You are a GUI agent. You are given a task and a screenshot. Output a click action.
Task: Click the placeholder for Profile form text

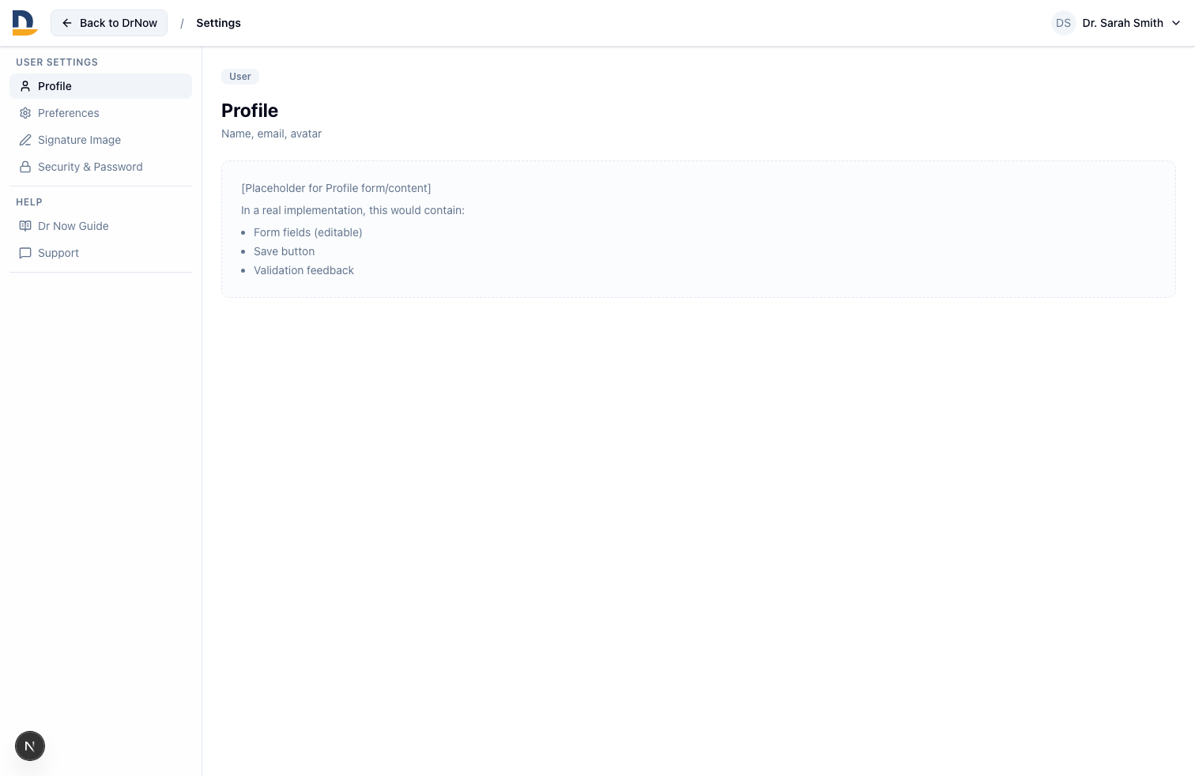pyautogui.click(x=336, y=188)
